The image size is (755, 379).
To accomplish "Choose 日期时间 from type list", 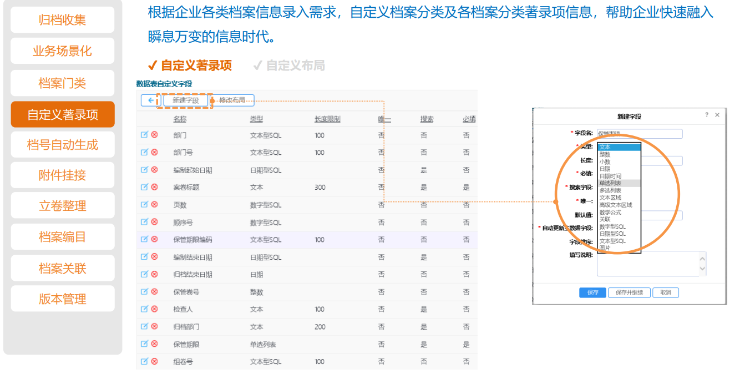I will [610, 176].
